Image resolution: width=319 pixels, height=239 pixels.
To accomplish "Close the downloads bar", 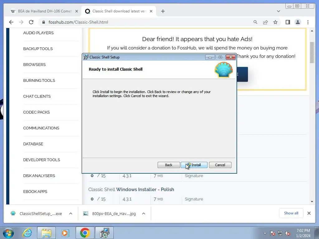I will (309, 213).
